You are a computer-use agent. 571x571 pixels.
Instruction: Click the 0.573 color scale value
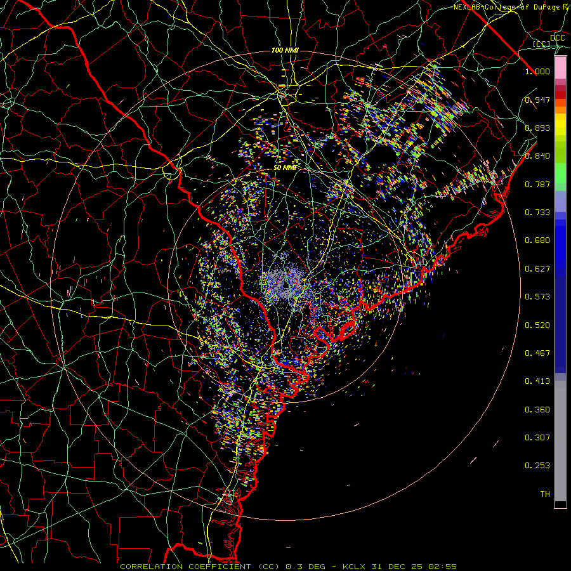(x=537, y=297)
